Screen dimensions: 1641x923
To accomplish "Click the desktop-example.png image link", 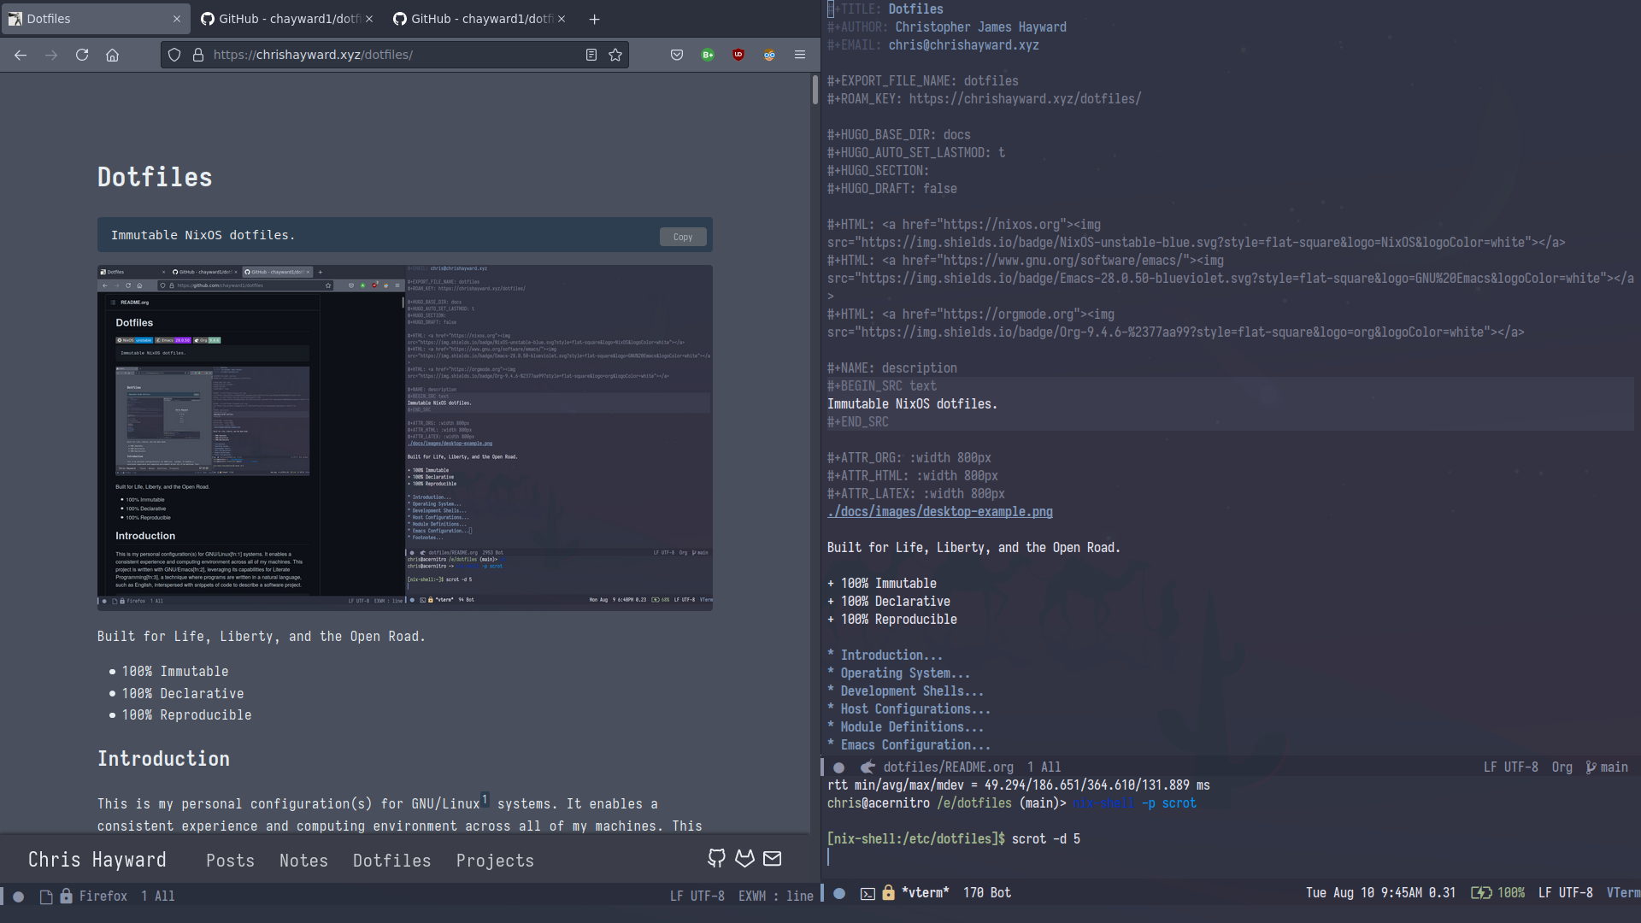I will click(940, 512).
